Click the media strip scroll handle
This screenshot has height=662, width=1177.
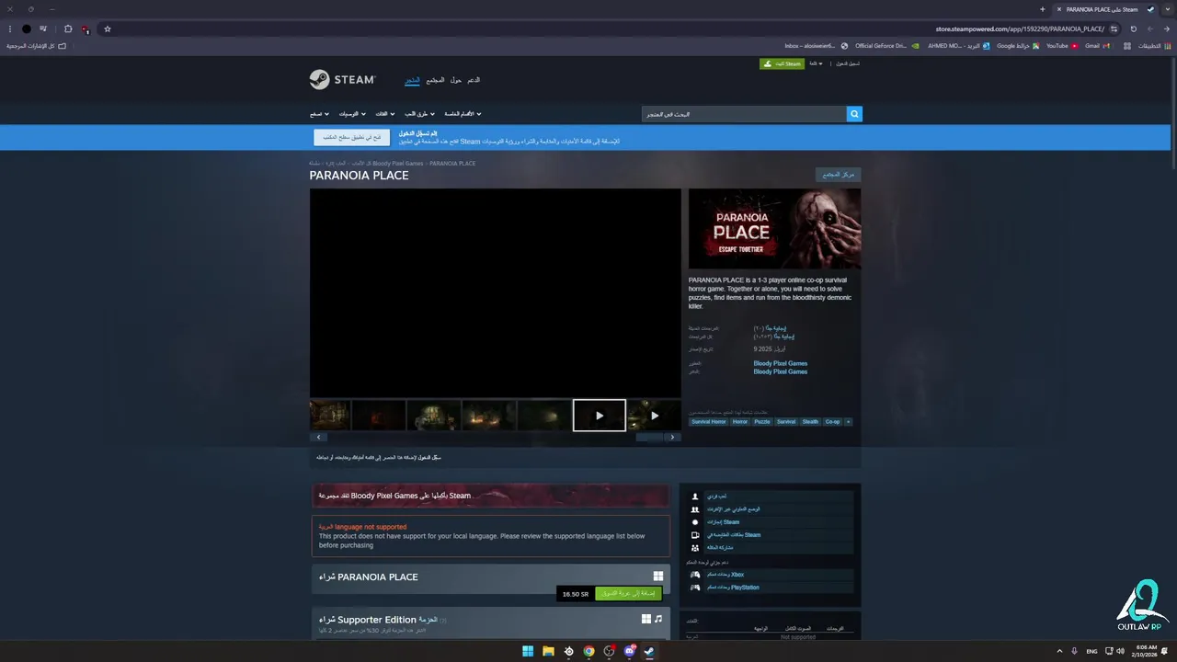point(649,438)
